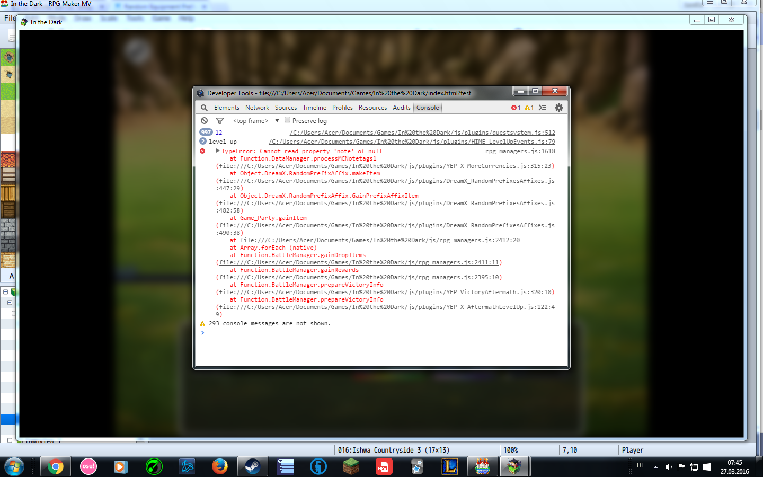This screenshot has height=477, width=763.
Task: Click the console input prompt line
Action: point(381,332)
